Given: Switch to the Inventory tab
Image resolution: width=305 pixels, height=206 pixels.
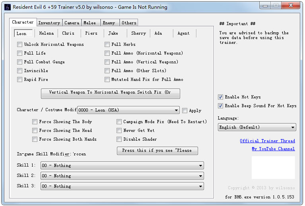Looking at the screenshot, I should click(49, 23).
